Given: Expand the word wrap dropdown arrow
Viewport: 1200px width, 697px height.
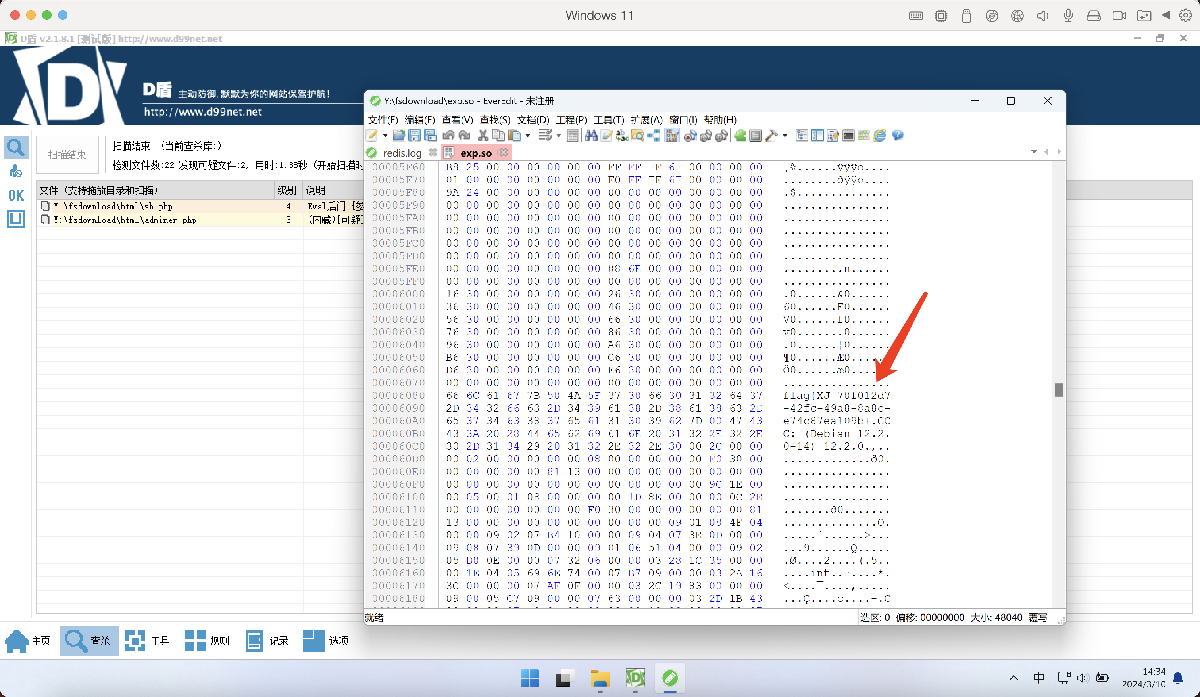Looking at the screenshot, I should coord(559,136).
